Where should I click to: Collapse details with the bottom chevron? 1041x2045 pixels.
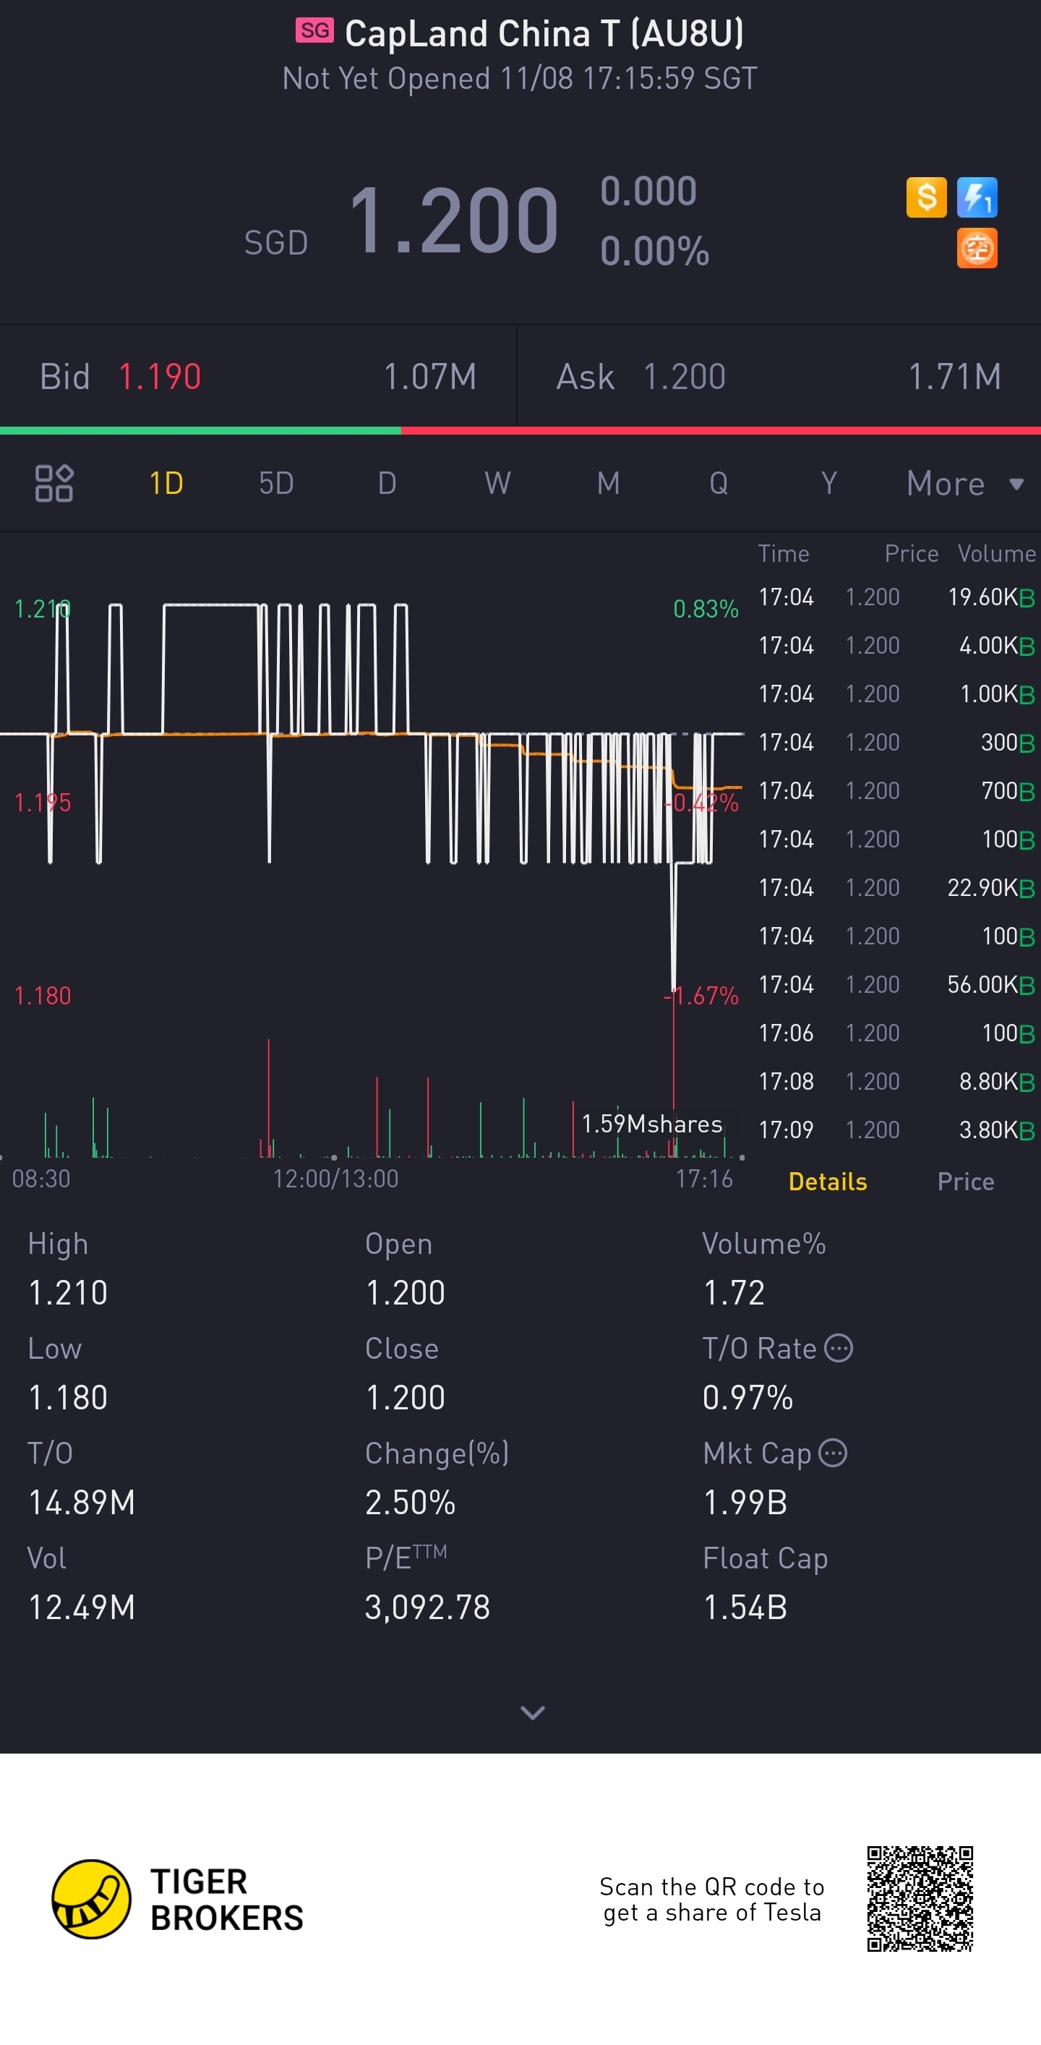[x=532, y=1712]
